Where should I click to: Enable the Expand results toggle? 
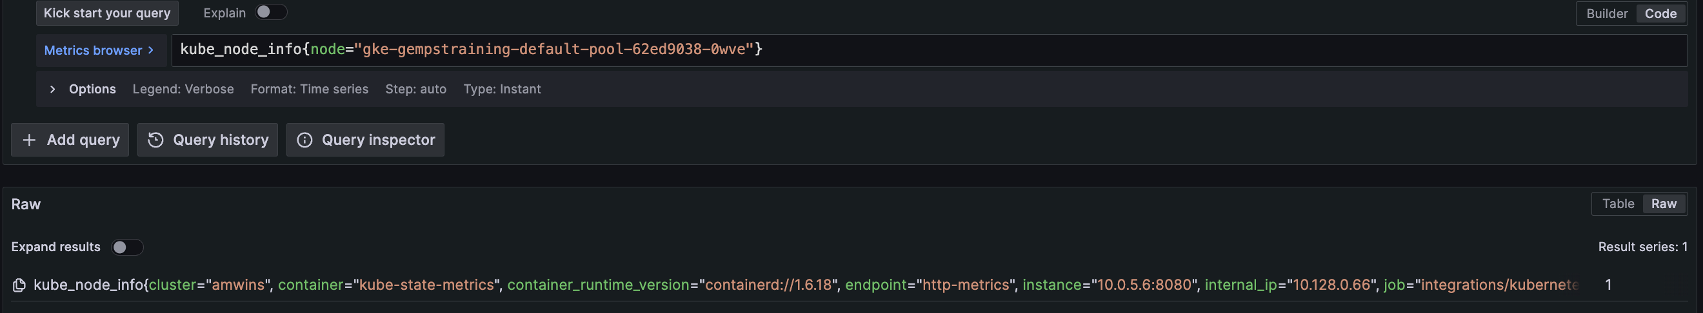pos(127,247)
